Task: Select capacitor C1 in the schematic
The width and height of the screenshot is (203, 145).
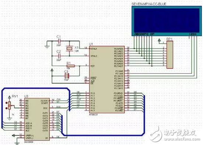Action: tap(59, 41)
